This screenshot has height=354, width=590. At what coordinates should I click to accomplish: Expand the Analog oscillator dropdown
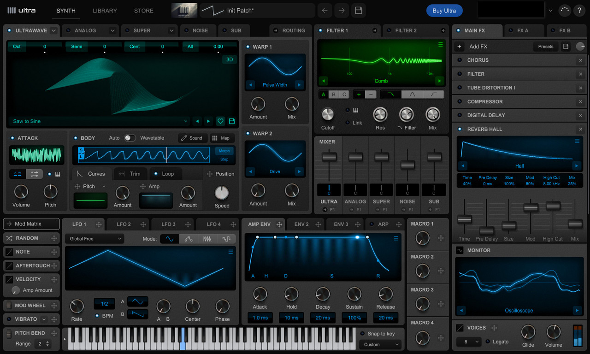(112, 30)
